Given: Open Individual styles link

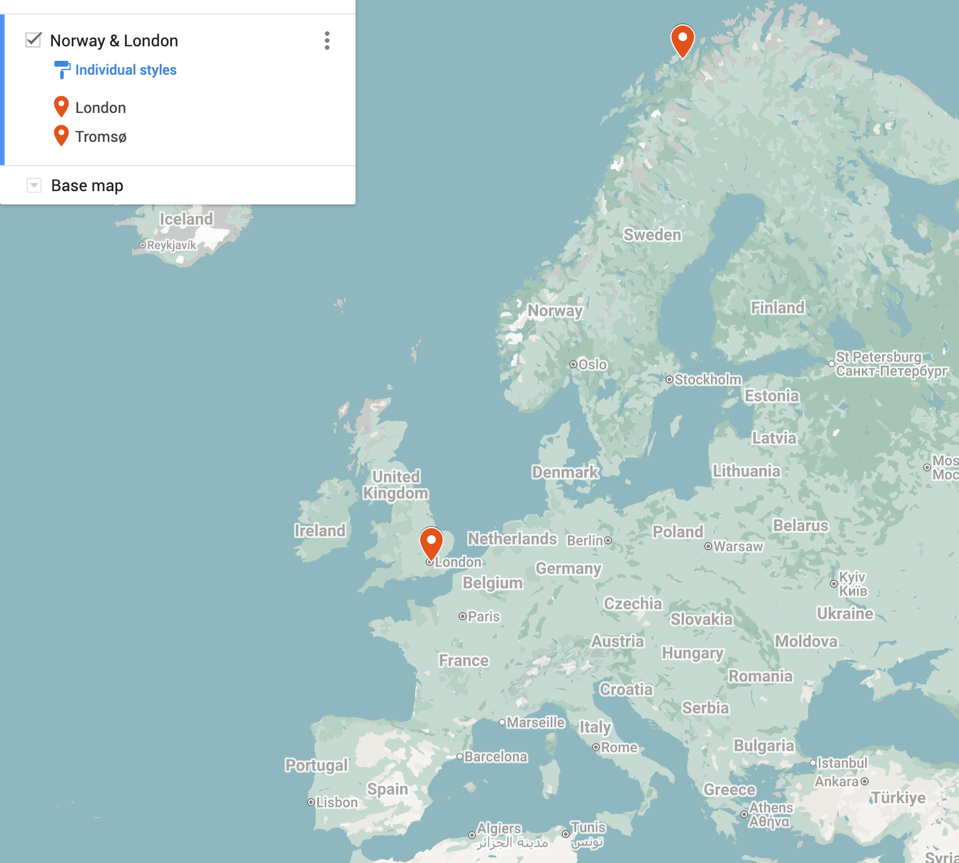Looking at the screenshot, I should pos(126,70).
